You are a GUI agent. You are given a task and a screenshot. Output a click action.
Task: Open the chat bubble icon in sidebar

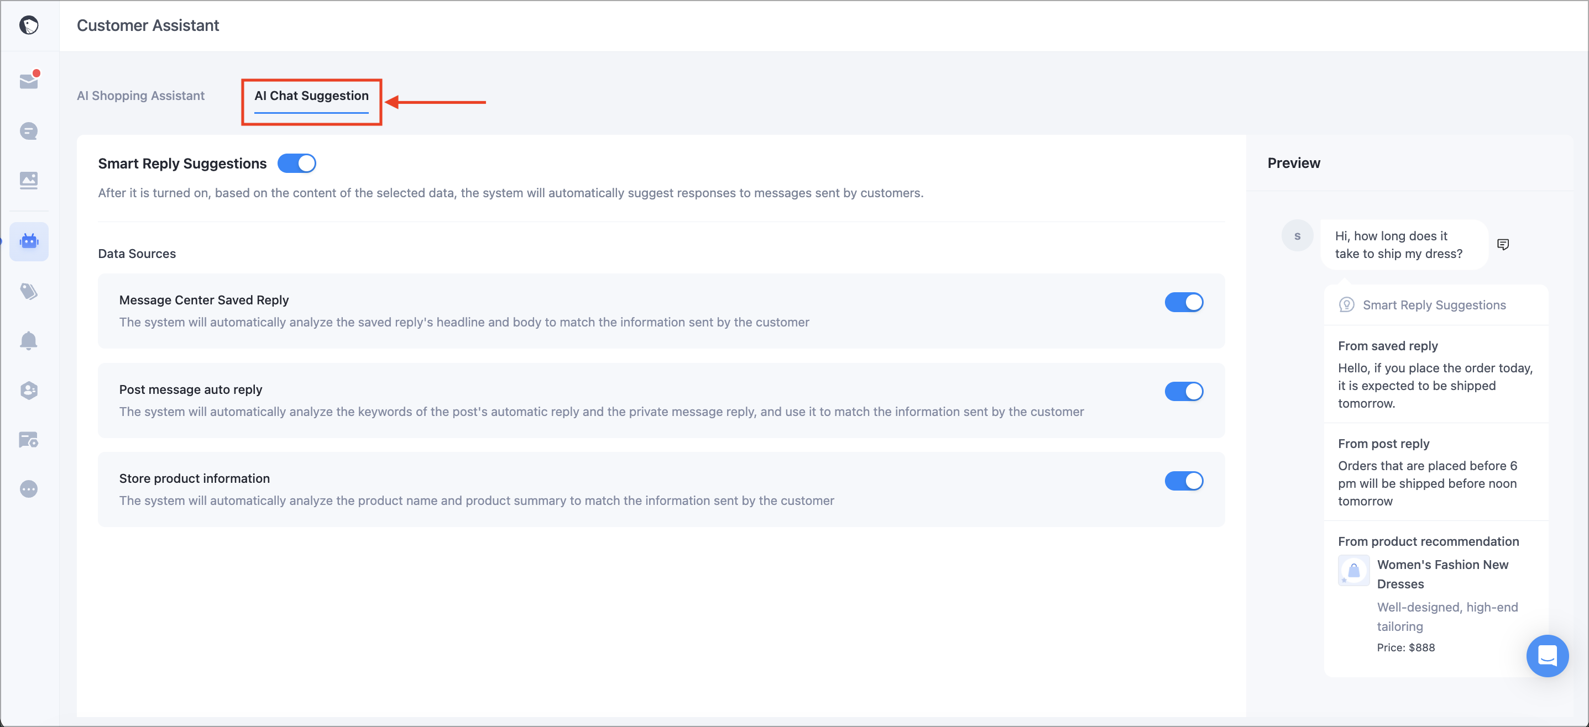point(29,130)
